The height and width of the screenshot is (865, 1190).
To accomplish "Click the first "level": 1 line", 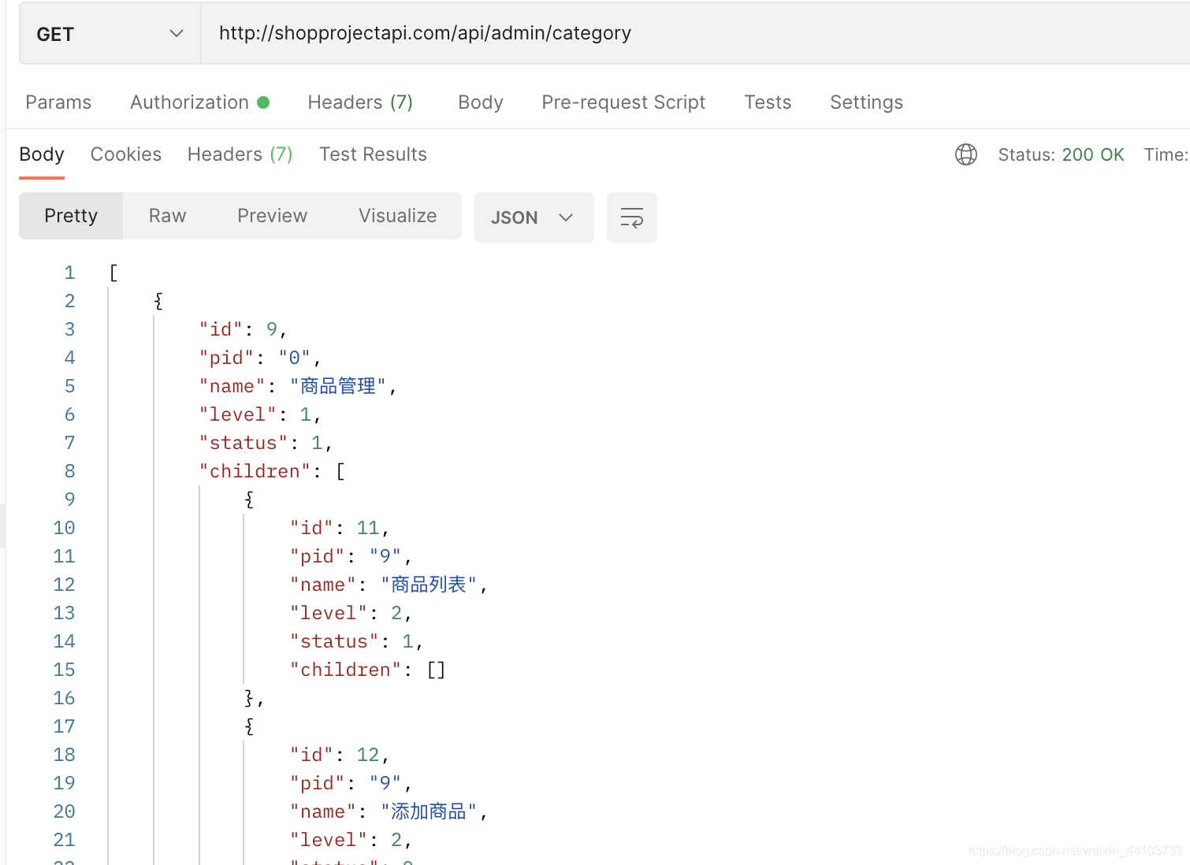I will coord(260,414).
